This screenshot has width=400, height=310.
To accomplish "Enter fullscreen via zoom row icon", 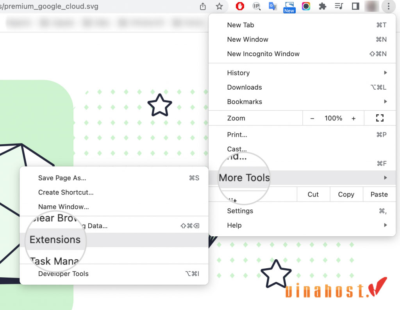I will tap(380, 118).
